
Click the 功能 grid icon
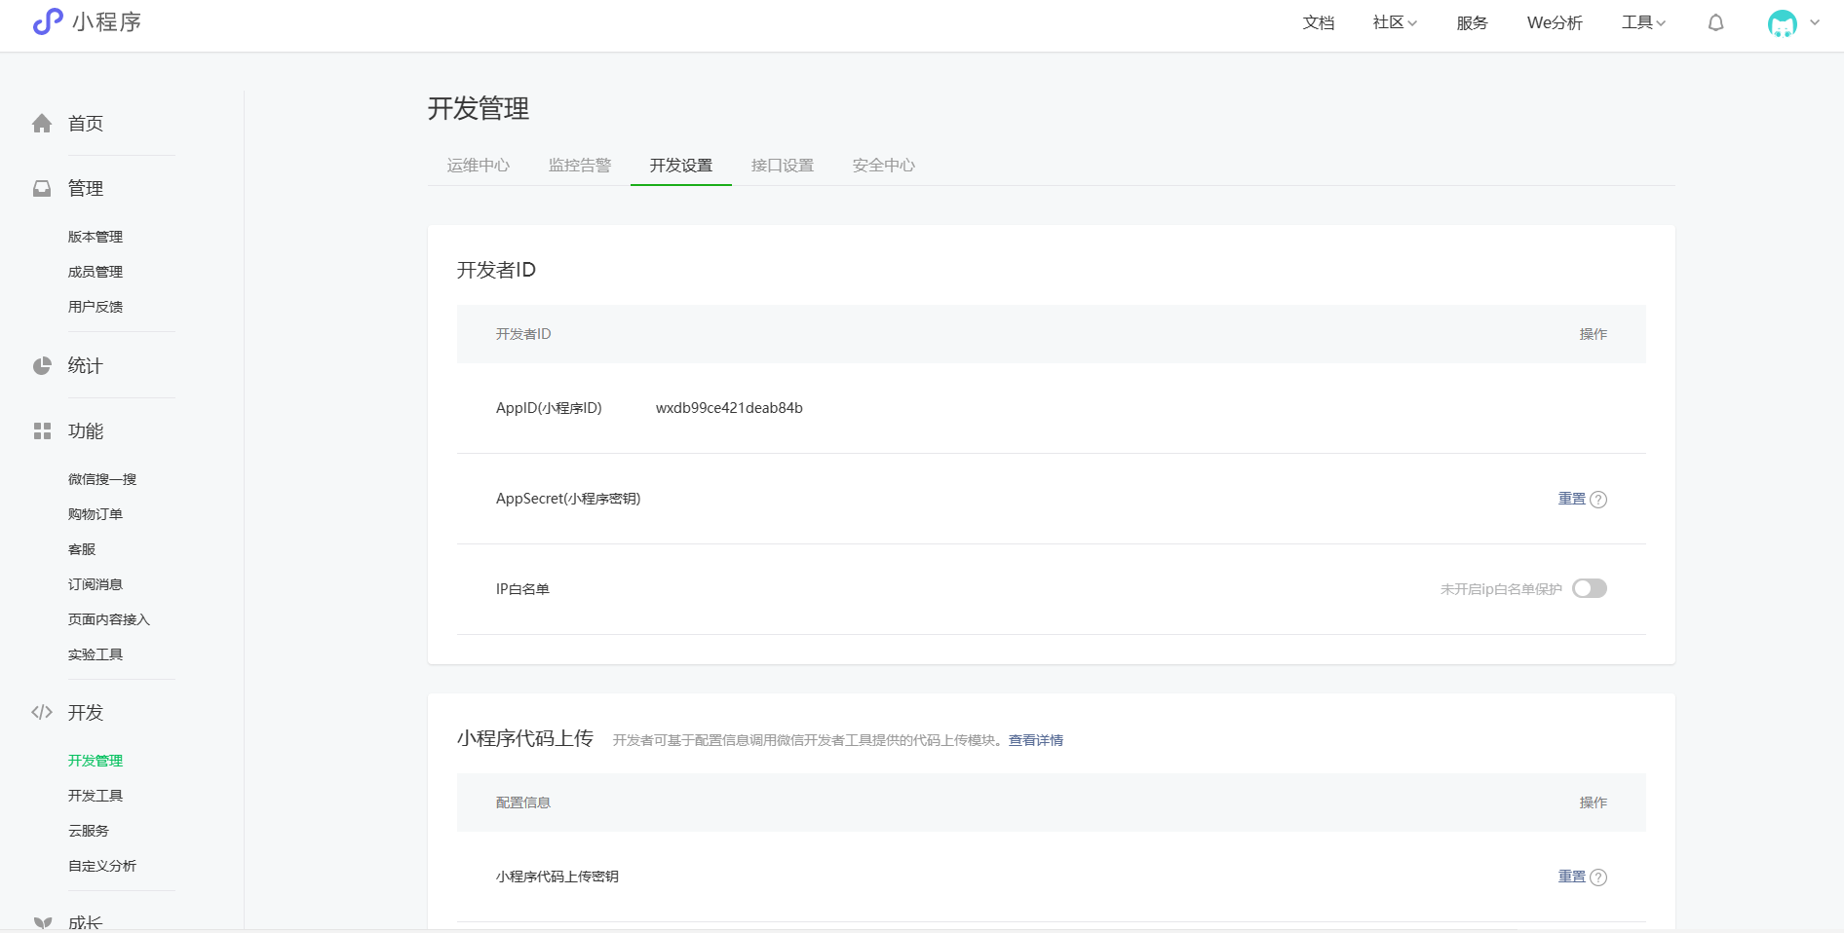pos(42,431)
